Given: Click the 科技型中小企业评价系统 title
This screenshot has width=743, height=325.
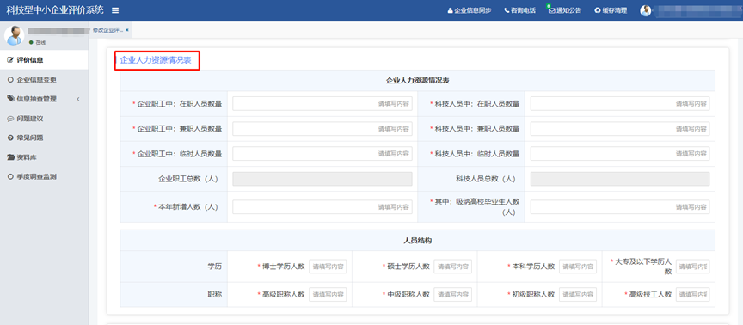Looking at the screenshot, I should click(x=55, y=10).
